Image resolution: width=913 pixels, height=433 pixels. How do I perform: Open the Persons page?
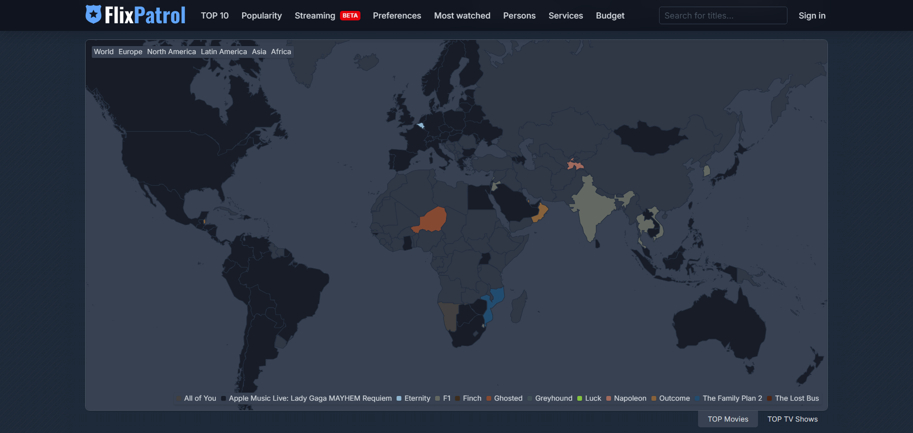(x=519, y=16)
